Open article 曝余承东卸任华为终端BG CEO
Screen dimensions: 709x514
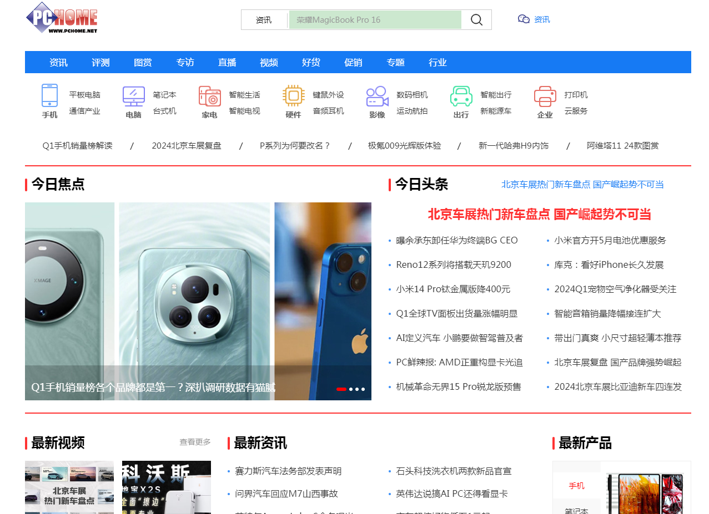click(x=457, y=241)
